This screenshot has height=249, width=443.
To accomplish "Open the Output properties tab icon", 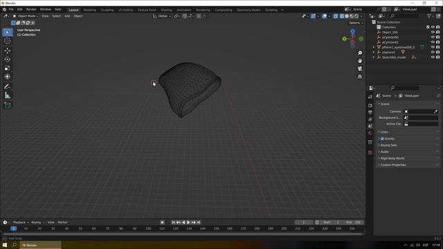I will coord(370,112).
